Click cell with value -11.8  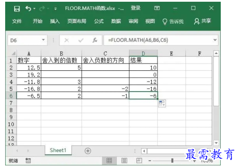click(x=29, y=82)
